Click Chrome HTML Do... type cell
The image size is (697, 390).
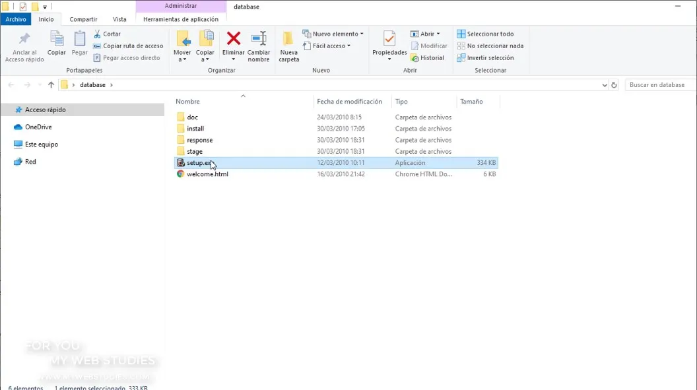[x=423, y=174]
